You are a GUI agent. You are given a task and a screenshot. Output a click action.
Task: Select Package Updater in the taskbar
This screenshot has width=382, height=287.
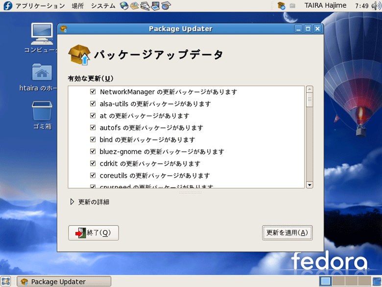pyautogui.click(x=64, y=282)
